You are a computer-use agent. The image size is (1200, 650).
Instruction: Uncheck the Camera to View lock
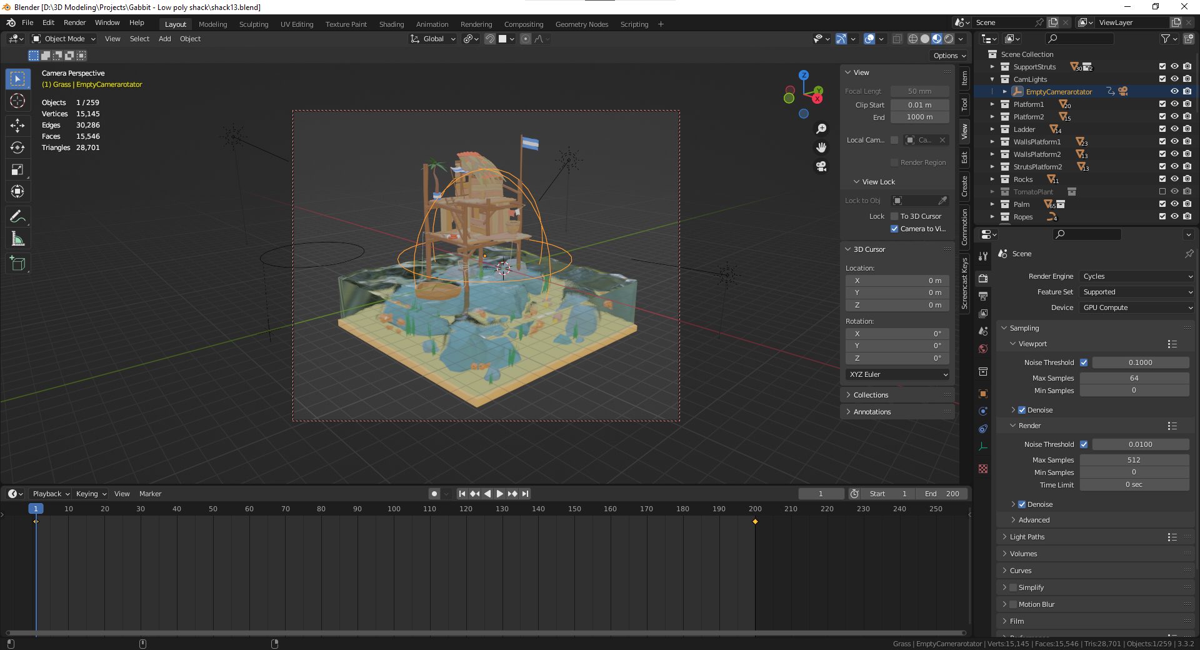pyautogui.click(x=894, y=229)
